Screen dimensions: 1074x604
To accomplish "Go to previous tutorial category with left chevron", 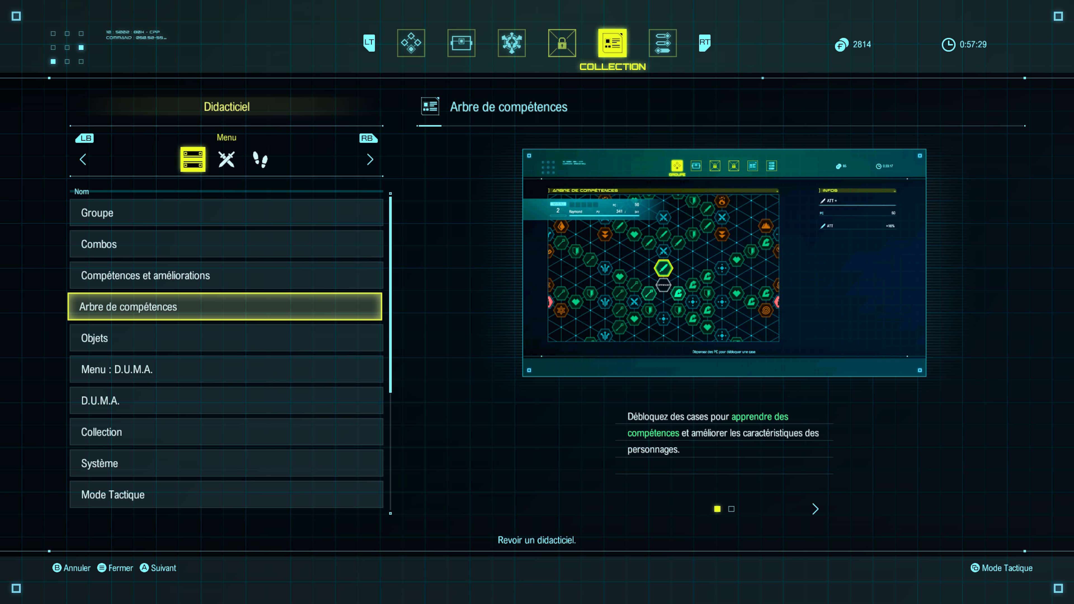I will tap(83, 159).
